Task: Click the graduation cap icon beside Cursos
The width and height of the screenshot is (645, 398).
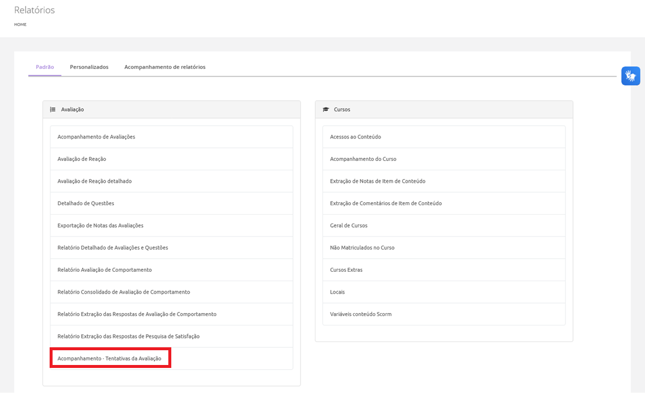Action: tap(326, 110)
